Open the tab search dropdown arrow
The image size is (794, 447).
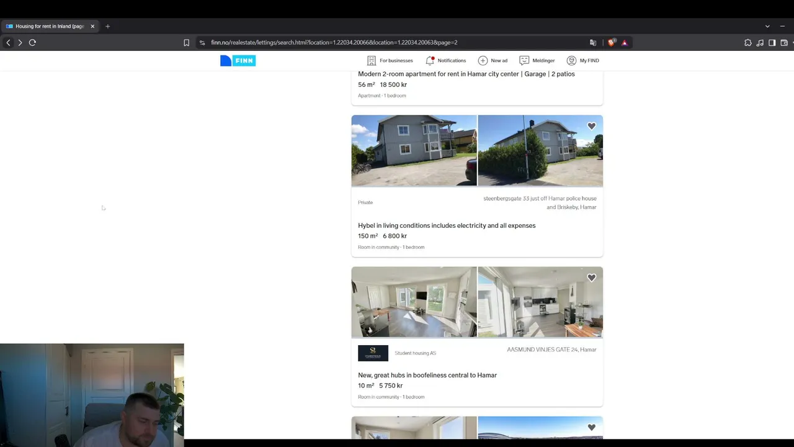pos(767,26)
